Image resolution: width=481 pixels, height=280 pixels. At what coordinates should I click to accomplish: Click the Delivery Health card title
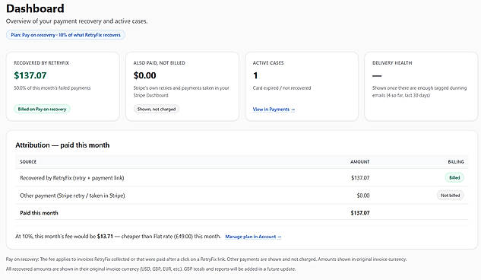[x=392, y=63]
